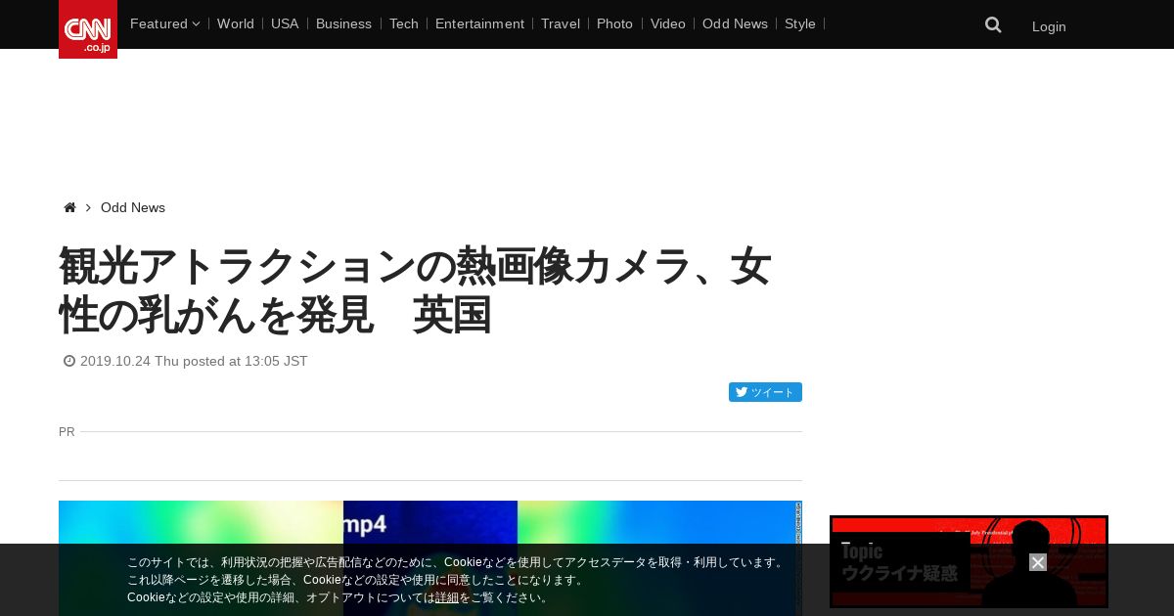Click the Login link
Screen dimensions: 1174x616
point(1049,26)
